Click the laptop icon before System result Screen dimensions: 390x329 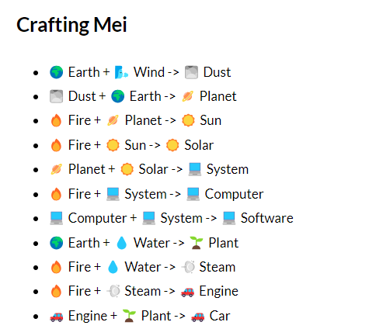pos(195,170)
